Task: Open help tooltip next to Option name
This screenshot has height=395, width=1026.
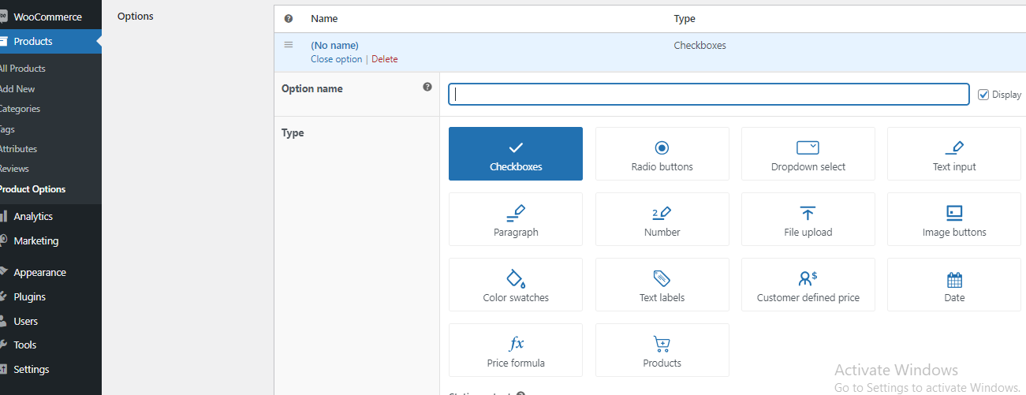Action: point(427,88)
